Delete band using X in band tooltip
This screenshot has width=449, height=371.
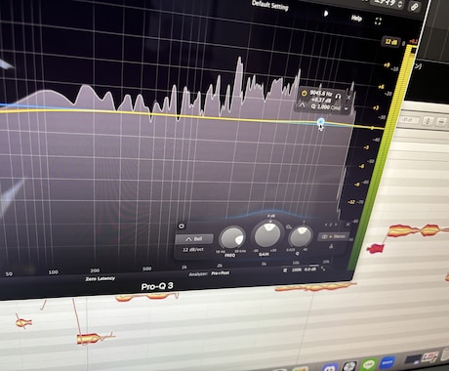pos(348,98)
